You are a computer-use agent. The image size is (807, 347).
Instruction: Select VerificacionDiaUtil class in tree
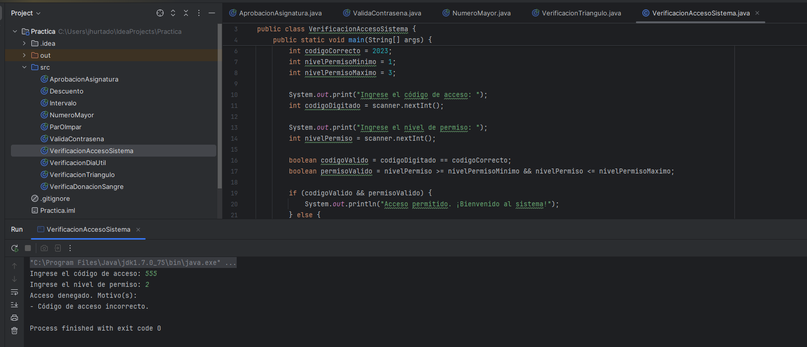coord(78,163)
